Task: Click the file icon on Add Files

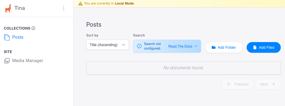Action: click(255, 47)
